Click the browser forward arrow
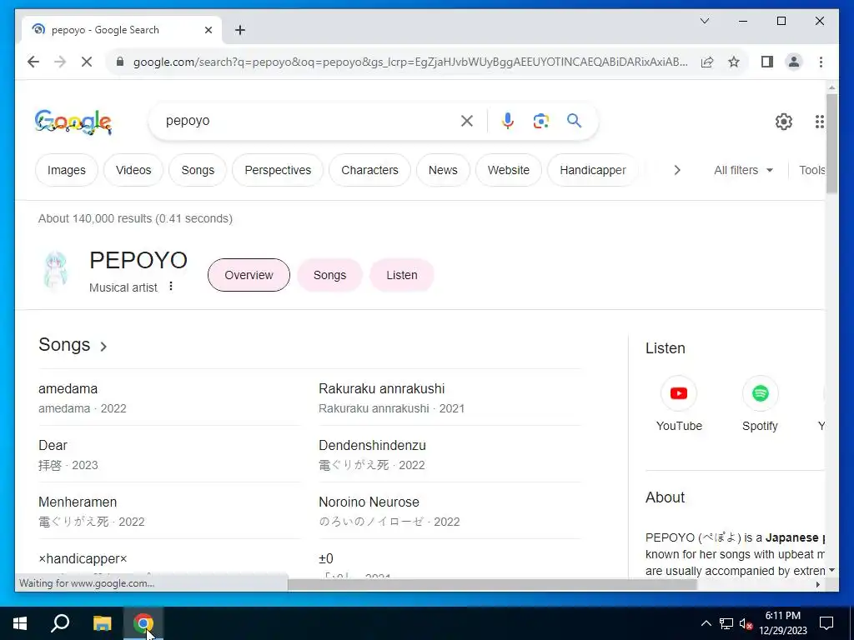This screenshot has height=640, width=854. pyautogui.click(x=60, y=62)
